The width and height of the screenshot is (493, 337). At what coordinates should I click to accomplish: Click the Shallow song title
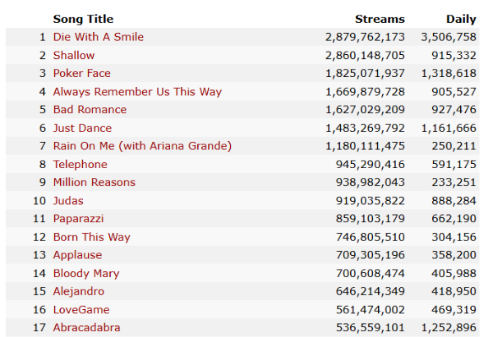(74, 55)
